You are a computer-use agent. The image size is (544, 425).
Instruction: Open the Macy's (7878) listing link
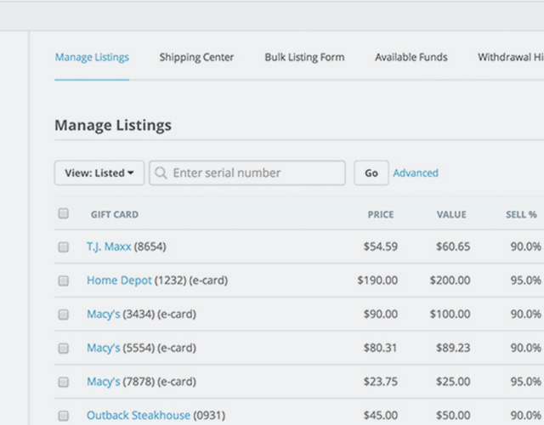click(104, 382)
